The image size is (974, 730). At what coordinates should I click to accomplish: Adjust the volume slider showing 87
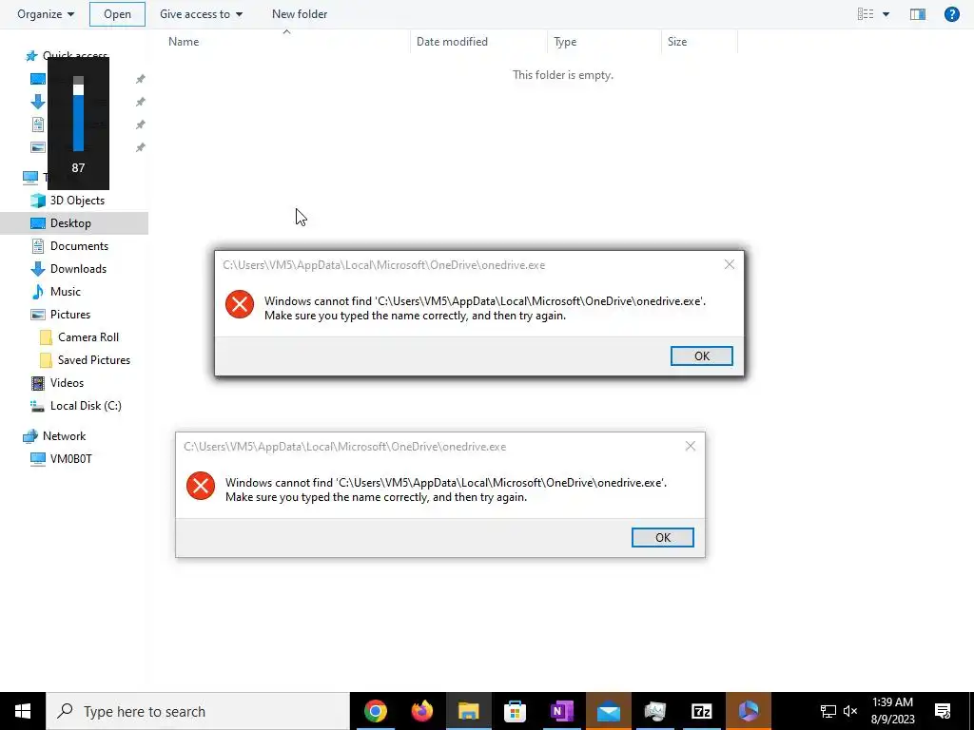pos(78,114)
